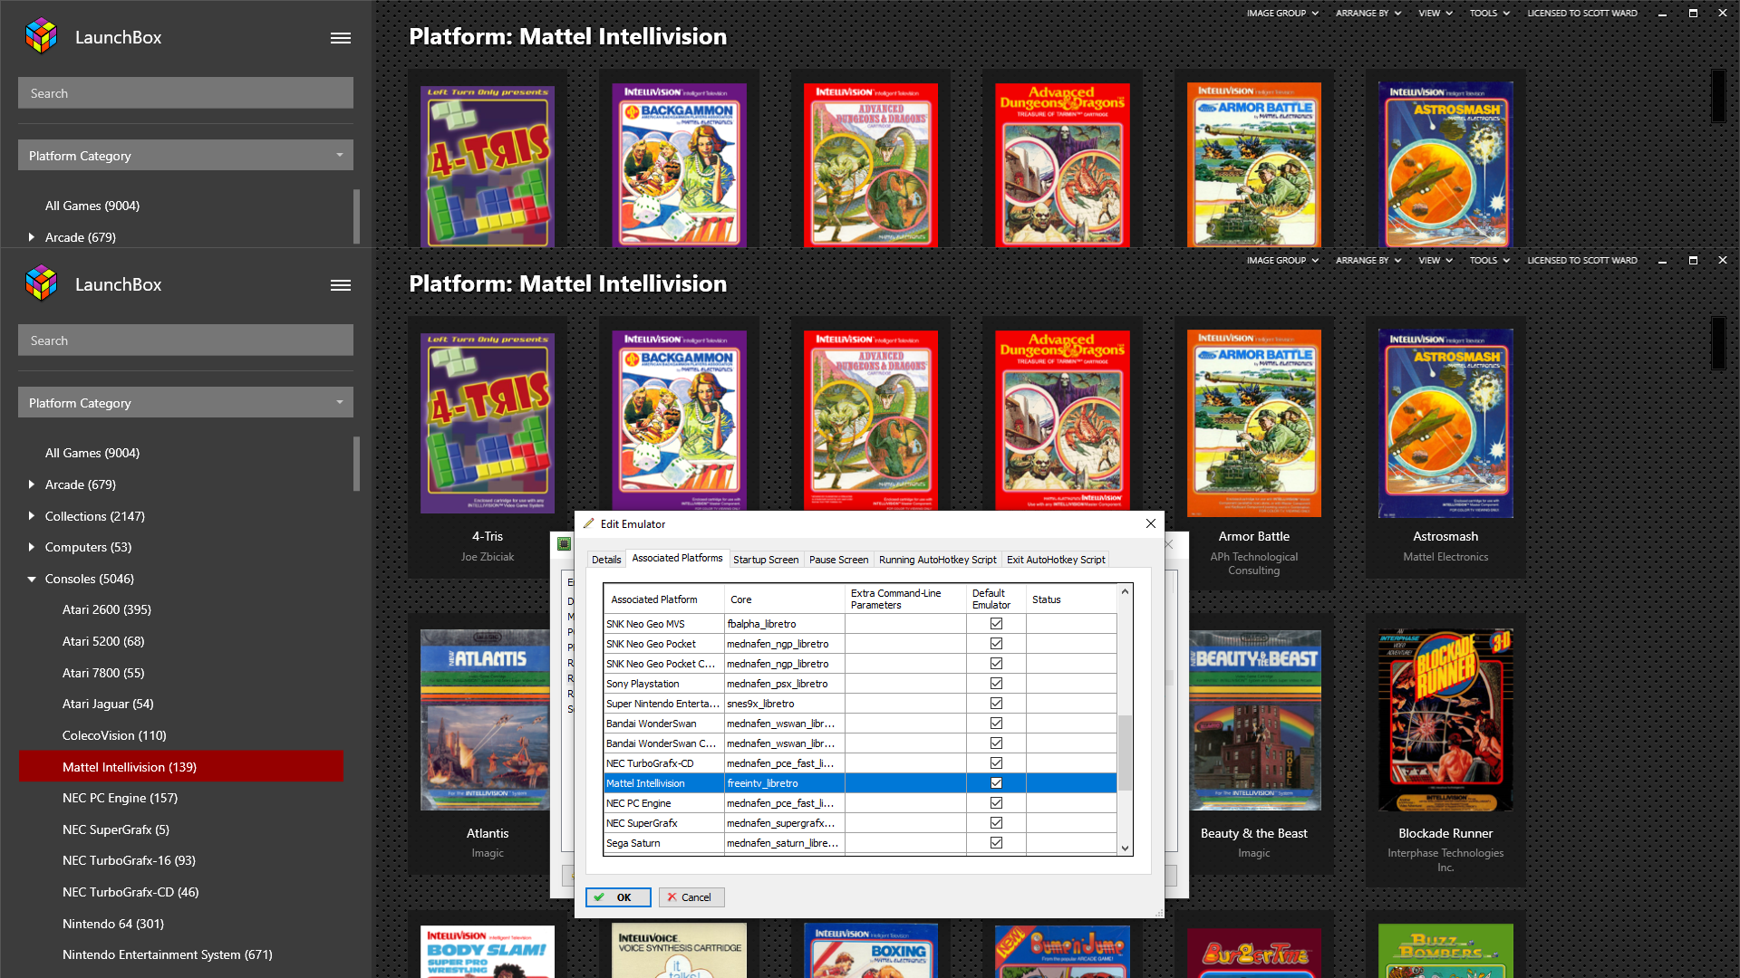Toggle default emulator for Sony Playstation
Image resolution: width=1740 pixels, height=978 pixels.
(996, 684)
